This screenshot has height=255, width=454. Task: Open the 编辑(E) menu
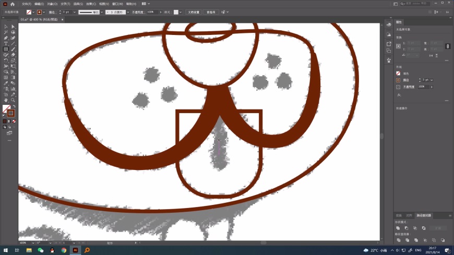click(x=39, y=4)
